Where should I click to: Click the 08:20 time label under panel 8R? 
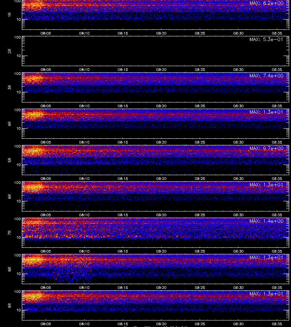pos(162,288)
